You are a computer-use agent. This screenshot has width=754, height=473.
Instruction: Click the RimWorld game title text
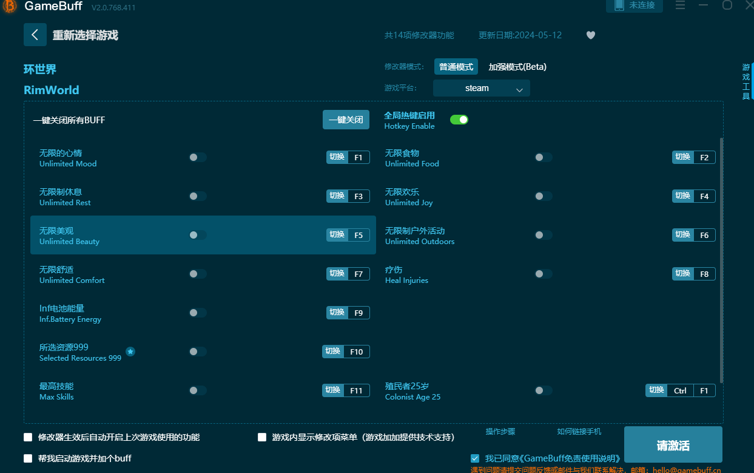point(52,90)
